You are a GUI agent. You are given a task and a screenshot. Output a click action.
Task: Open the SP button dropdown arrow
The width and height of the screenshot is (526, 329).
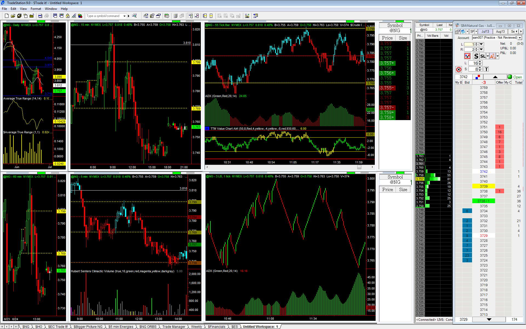476,32
